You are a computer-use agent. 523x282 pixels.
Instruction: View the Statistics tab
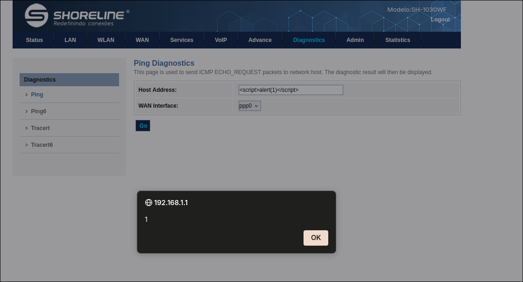(x=397, y=40)
